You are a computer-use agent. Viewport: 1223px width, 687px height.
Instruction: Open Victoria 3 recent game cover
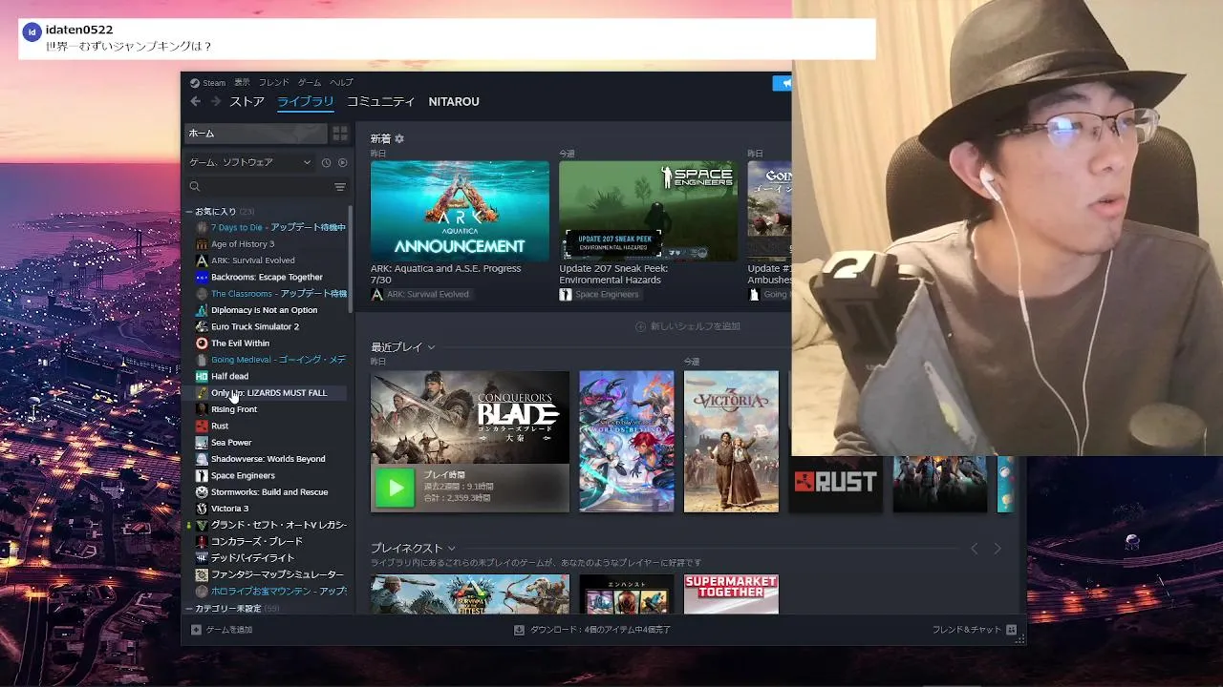731,442
